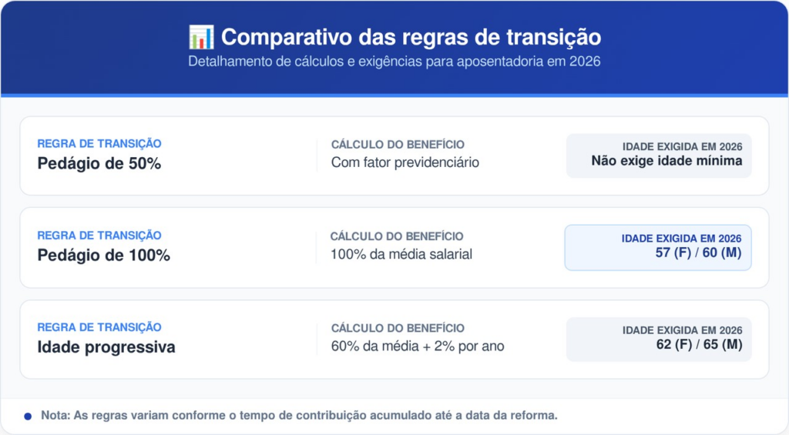Click the "Comparativo das regras de transição" heading
The width and height of the screenshot is (789, 435).
click(411, 37)
